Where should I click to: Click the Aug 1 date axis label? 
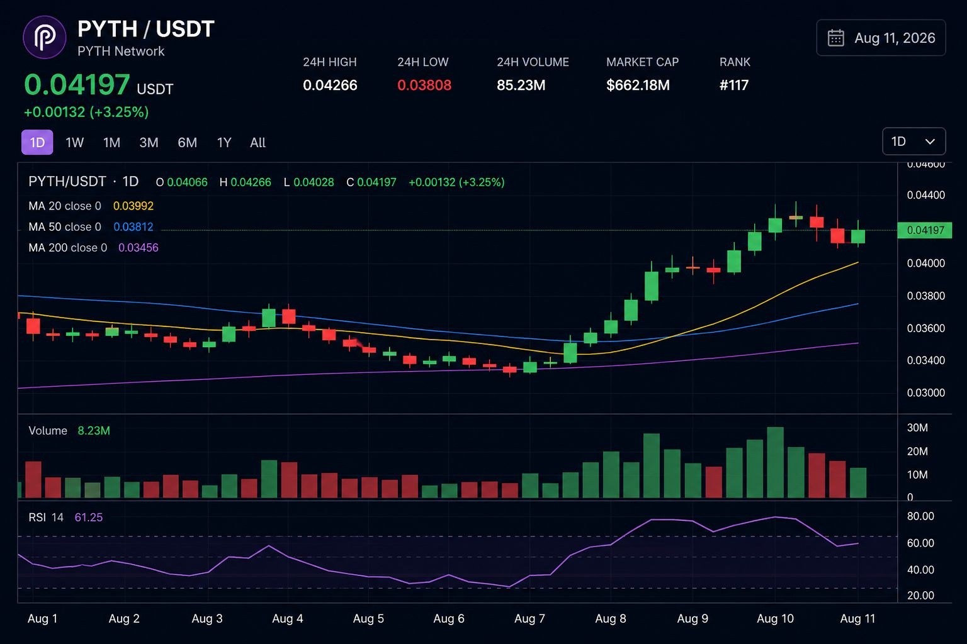point(43,619)
